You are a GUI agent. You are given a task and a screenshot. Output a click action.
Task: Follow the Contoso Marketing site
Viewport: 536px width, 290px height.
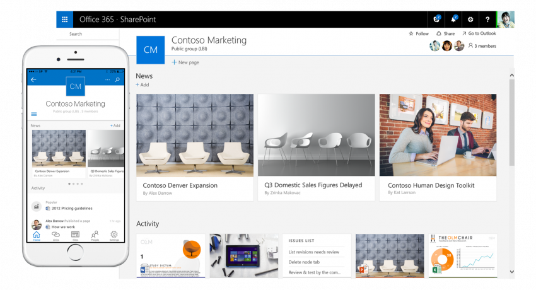[419, 33]
